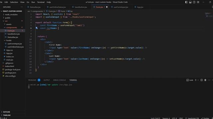This screenshot has height=119, width=213.
Task: Add new terminal with plus icon
Action: 196,80
